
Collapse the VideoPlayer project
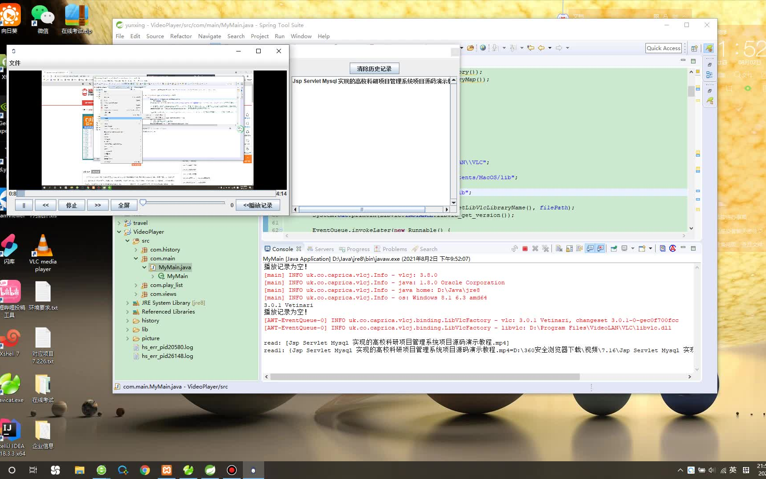(119, 232)
